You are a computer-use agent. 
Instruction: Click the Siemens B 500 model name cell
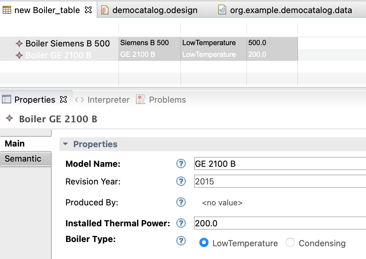coord(150,43)
